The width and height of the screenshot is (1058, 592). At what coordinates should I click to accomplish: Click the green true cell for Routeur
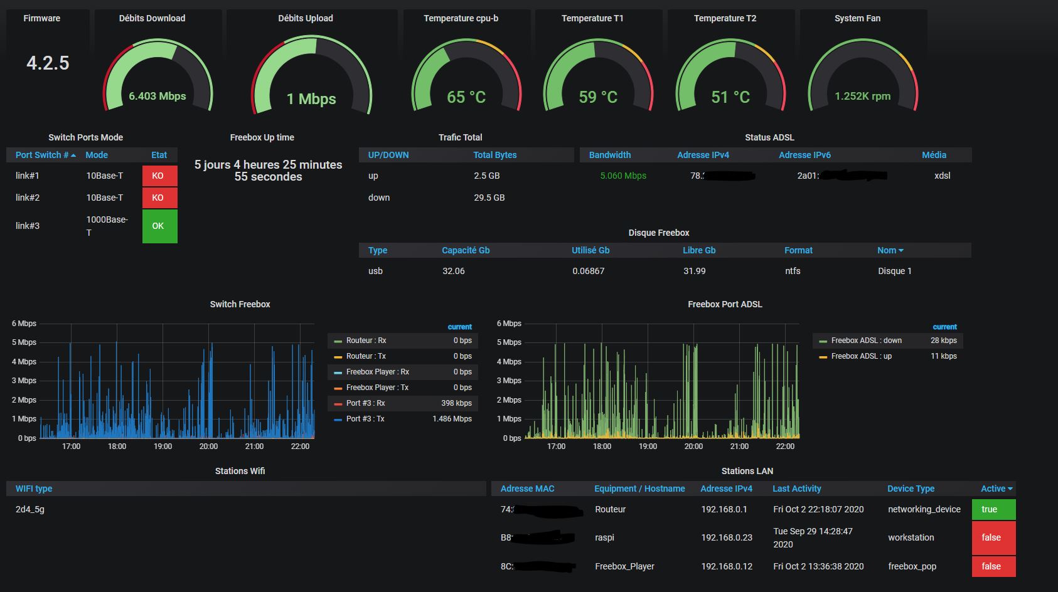[993, 509]
